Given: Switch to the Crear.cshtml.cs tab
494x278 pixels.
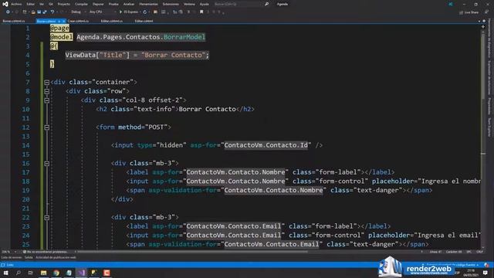Looking at the screenshot, I should 78,21.
